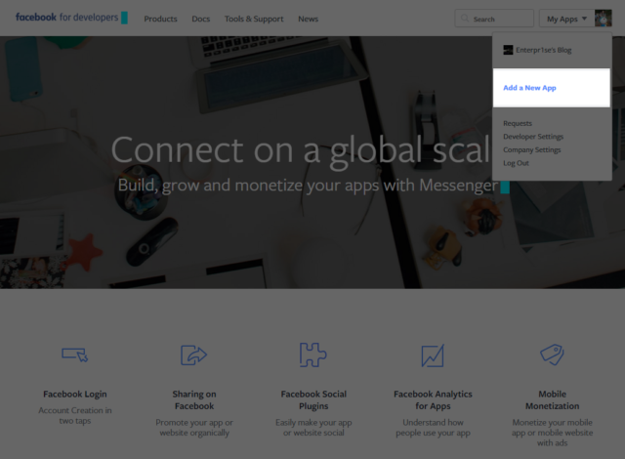Focus the Search input field
The image size is (625, 459).
point(494,19)
